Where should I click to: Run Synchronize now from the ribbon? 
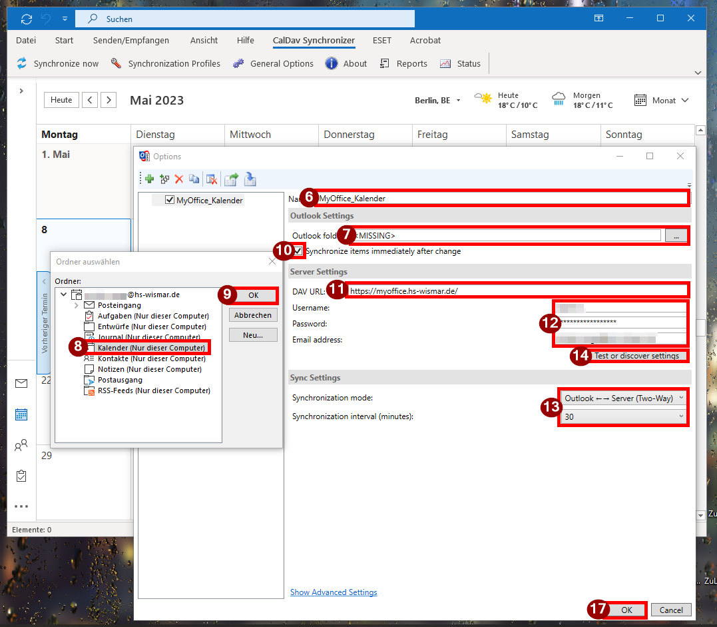pyautogui.click(x=58, y=63)
